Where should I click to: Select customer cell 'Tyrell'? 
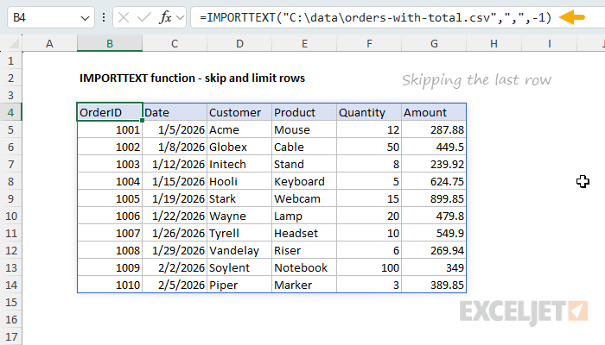[x=239, y=234]
